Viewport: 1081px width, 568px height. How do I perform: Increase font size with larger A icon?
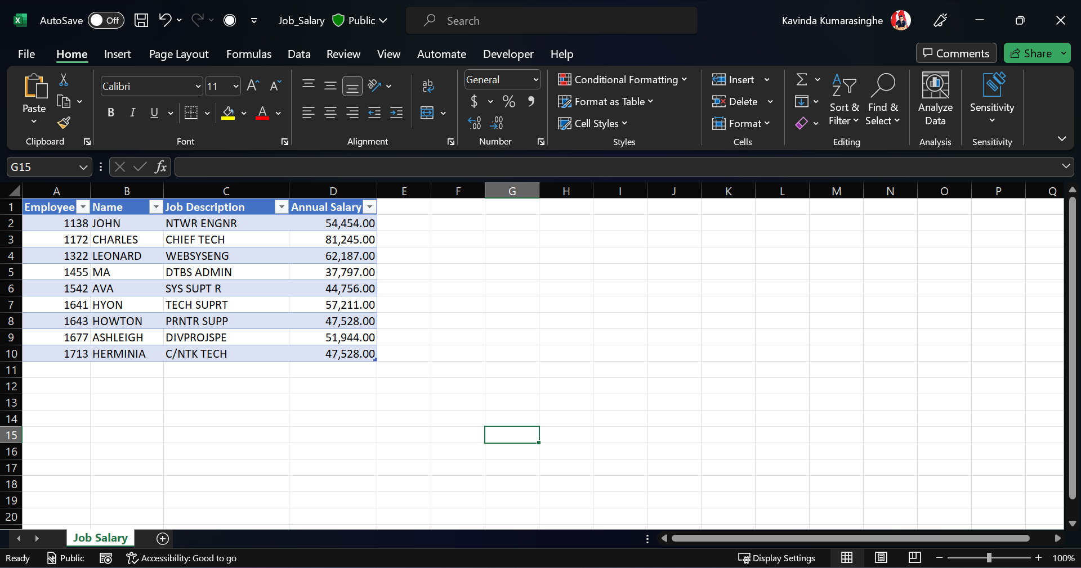coord(253,85)
